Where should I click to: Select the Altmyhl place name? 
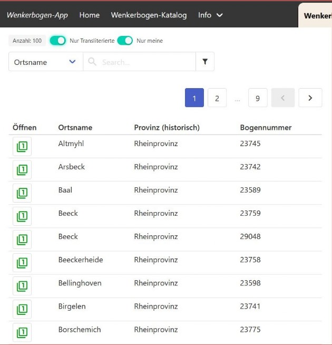point(71,143)
